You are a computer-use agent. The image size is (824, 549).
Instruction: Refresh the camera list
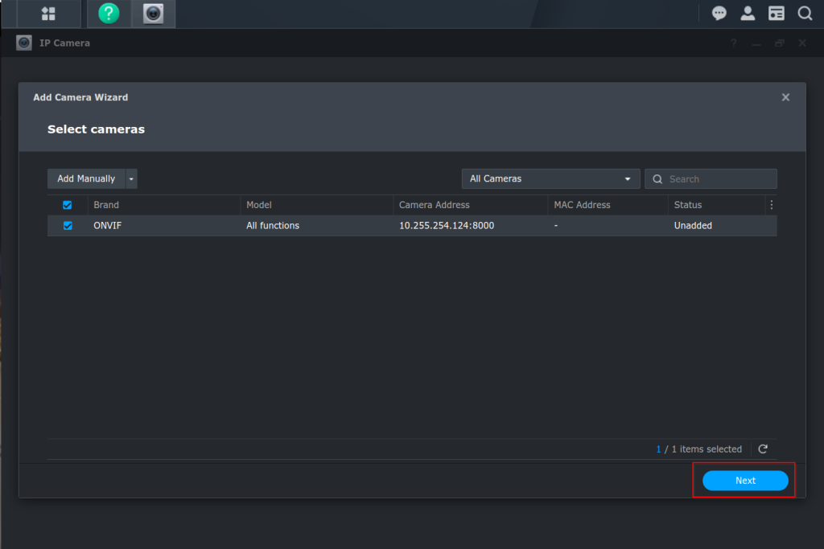(763, 449)
